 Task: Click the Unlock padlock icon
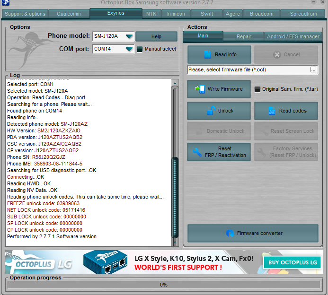pos(211,111)
